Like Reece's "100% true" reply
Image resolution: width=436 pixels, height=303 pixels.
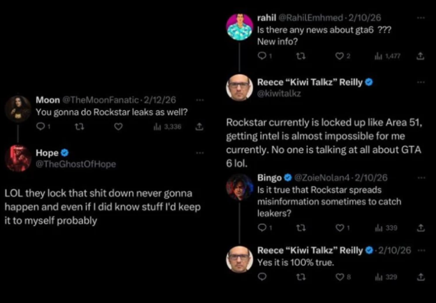[x=339, y=277]
